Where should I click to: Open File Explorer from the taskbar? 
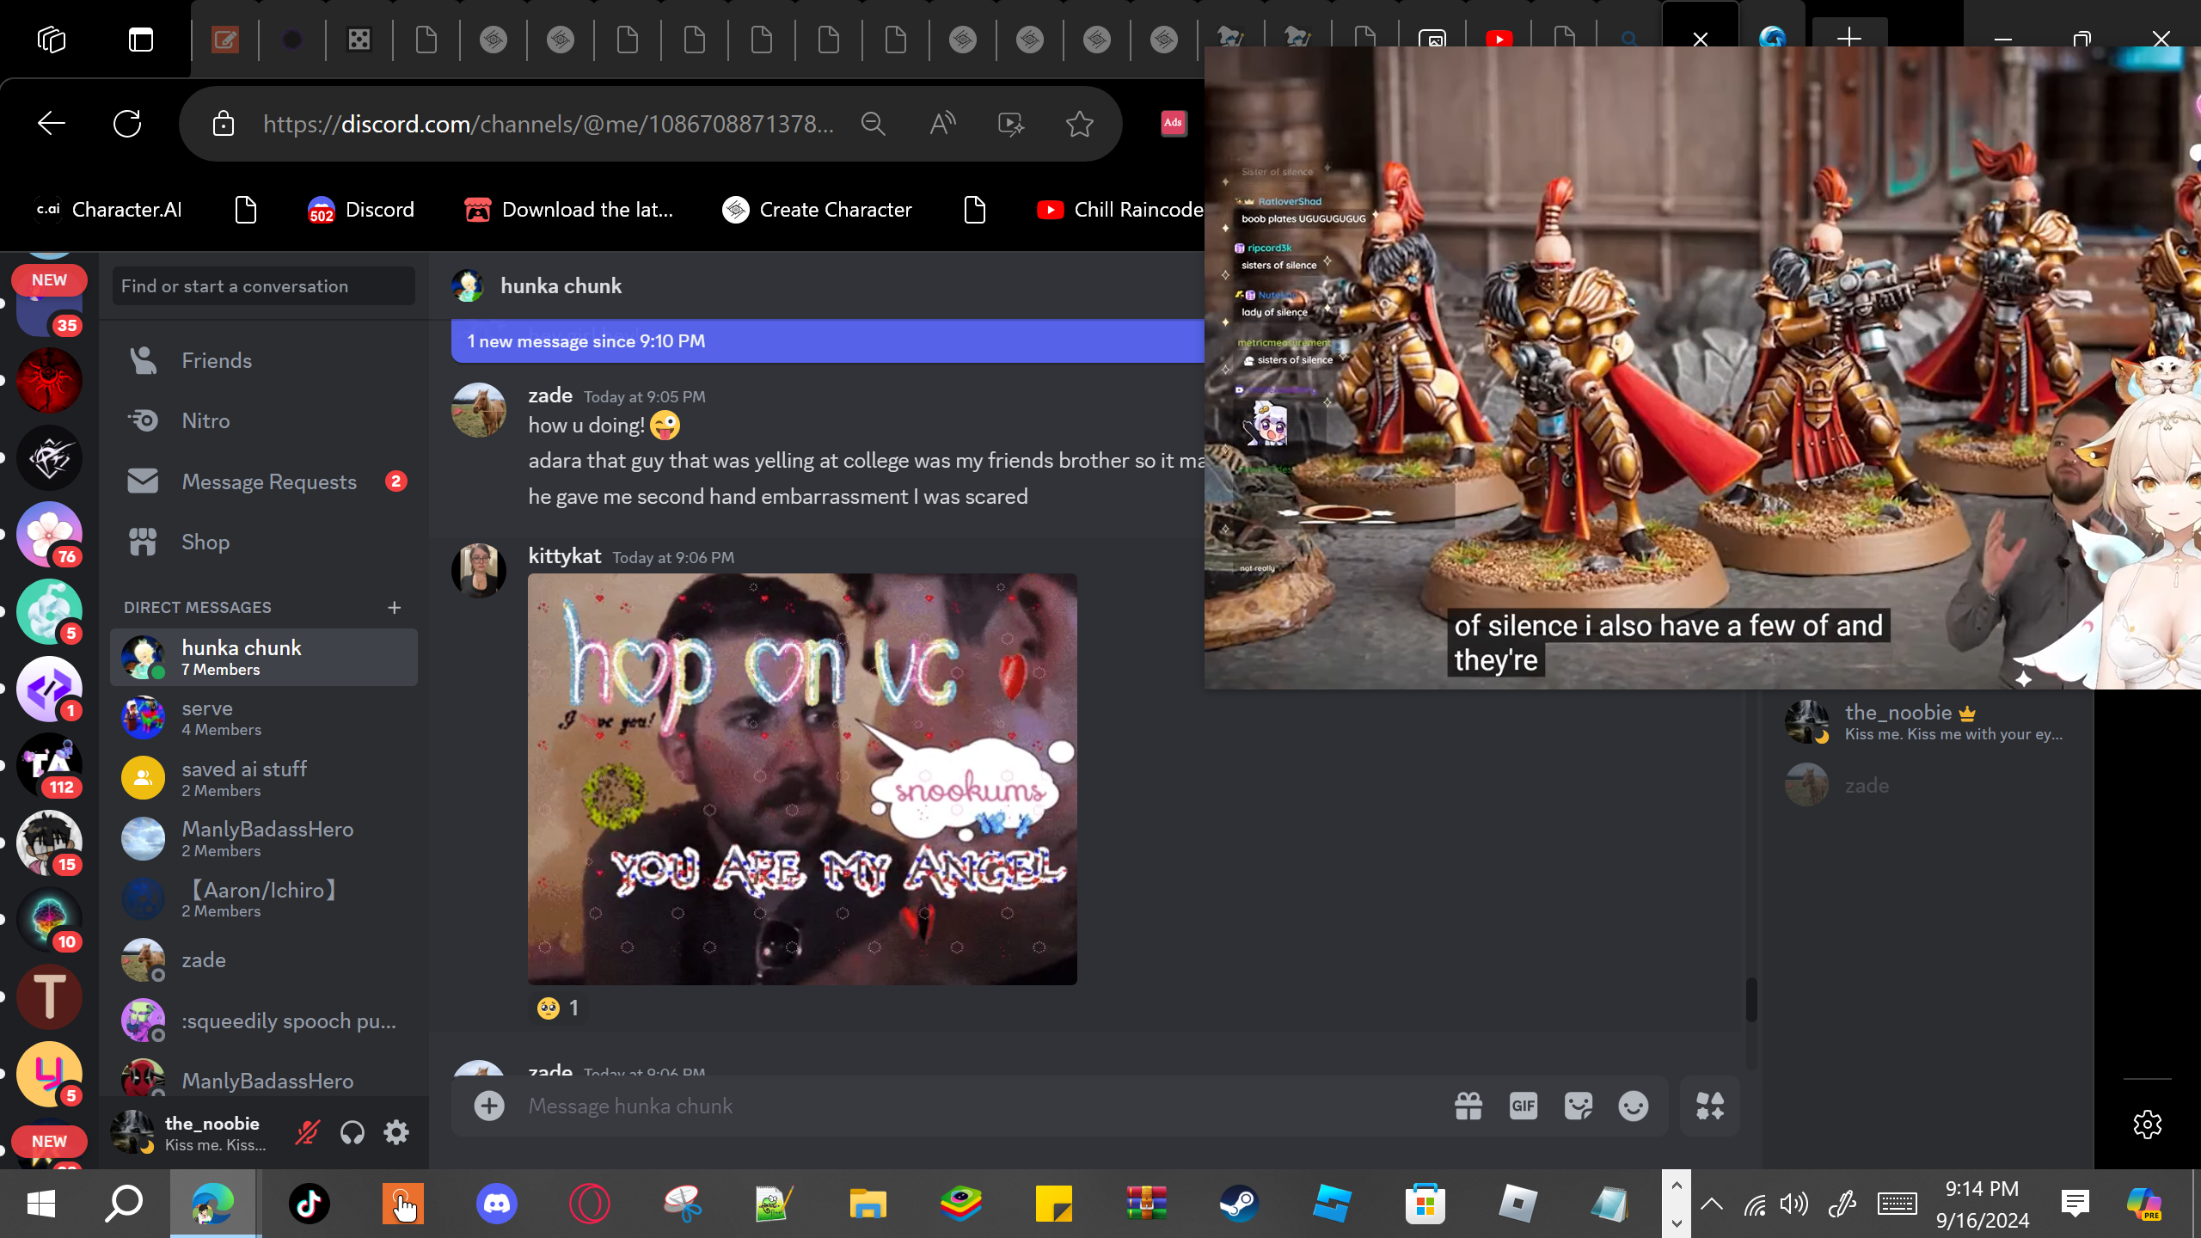pyautogui.click(x=868, y=1204)
